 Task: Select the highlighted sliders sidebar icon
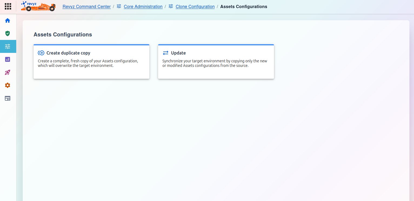8,46
